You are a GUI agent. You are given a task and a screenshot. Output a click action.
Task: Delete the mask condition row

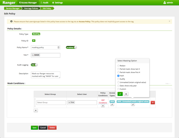tap(153, 103)
